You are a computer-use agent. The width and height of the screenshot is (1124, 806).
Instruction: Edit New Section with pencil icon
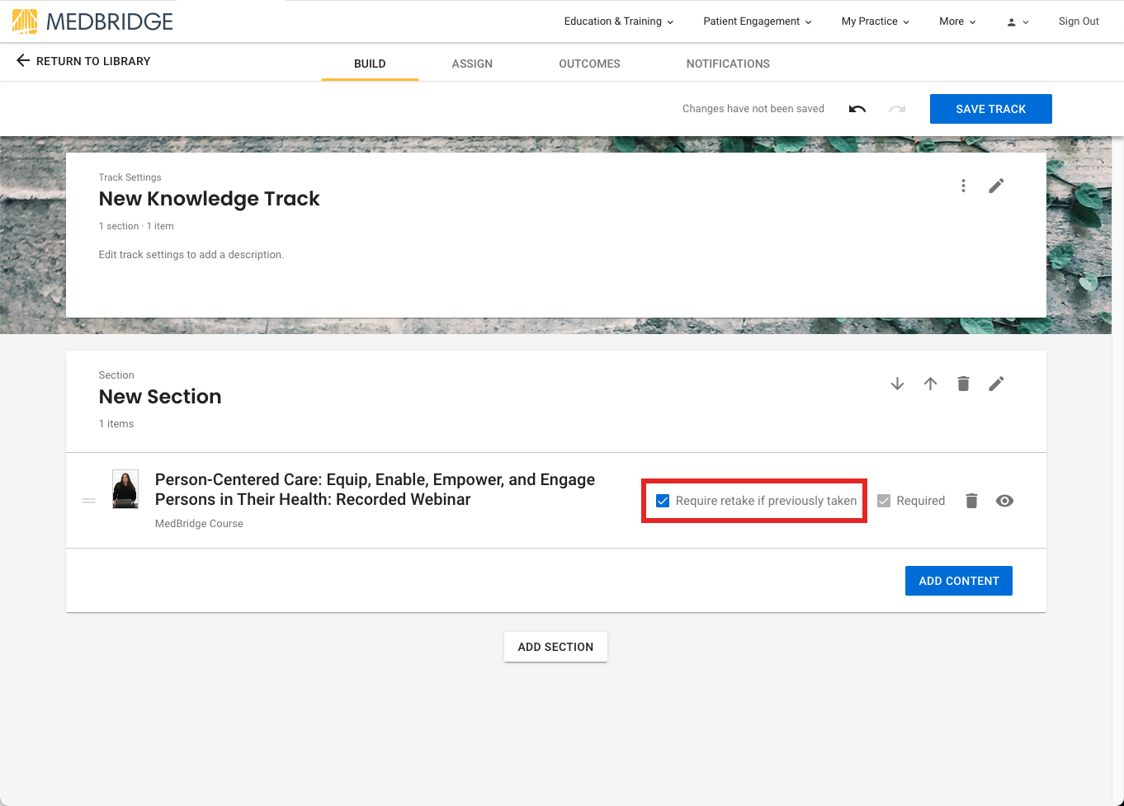tap(996, 384)
